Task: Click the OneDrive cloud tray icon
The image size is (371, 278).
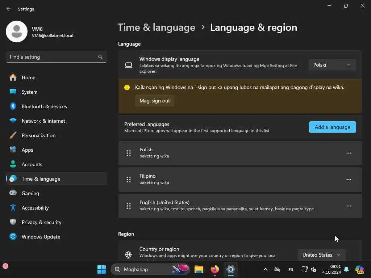Action: click(x=277, y=269)
